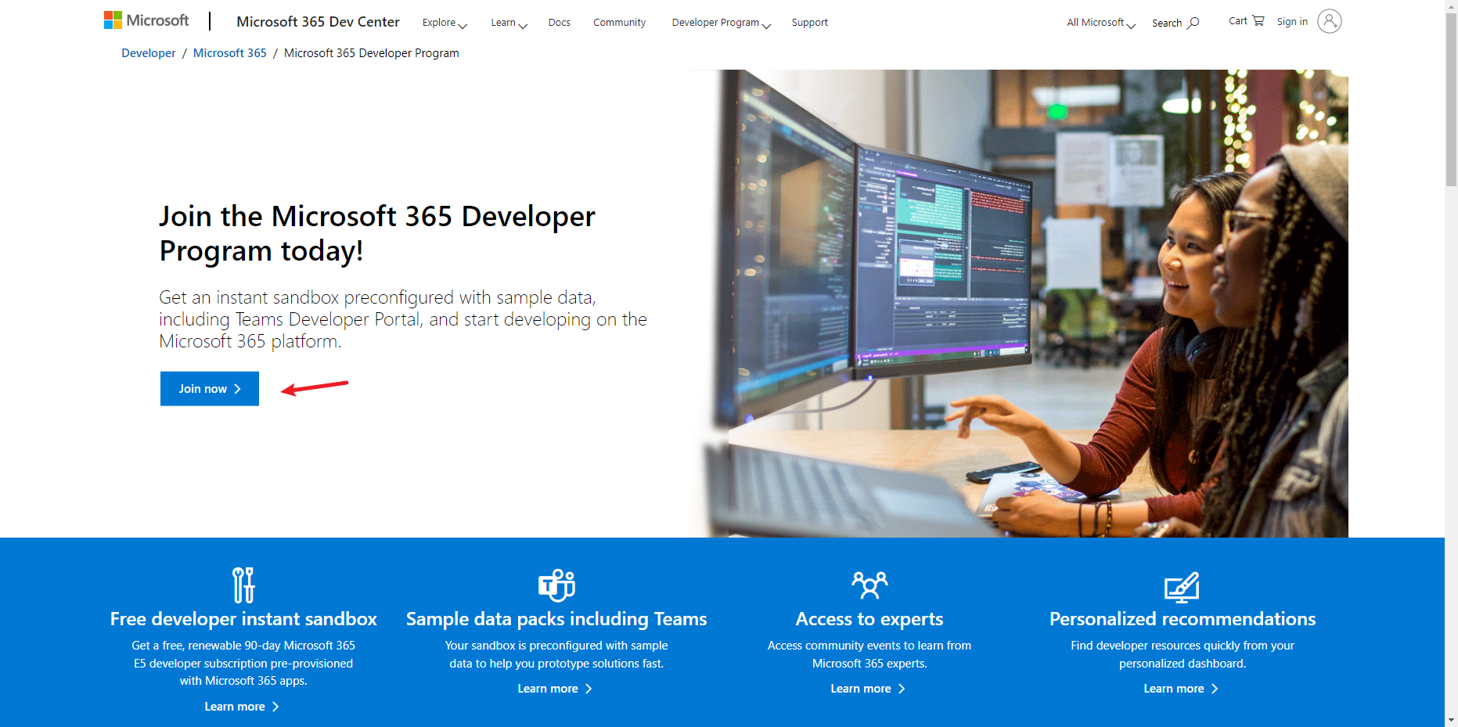1458x727 pixels.
Task: Click the Personalized recommendations icon
Action: [1182, 586]
